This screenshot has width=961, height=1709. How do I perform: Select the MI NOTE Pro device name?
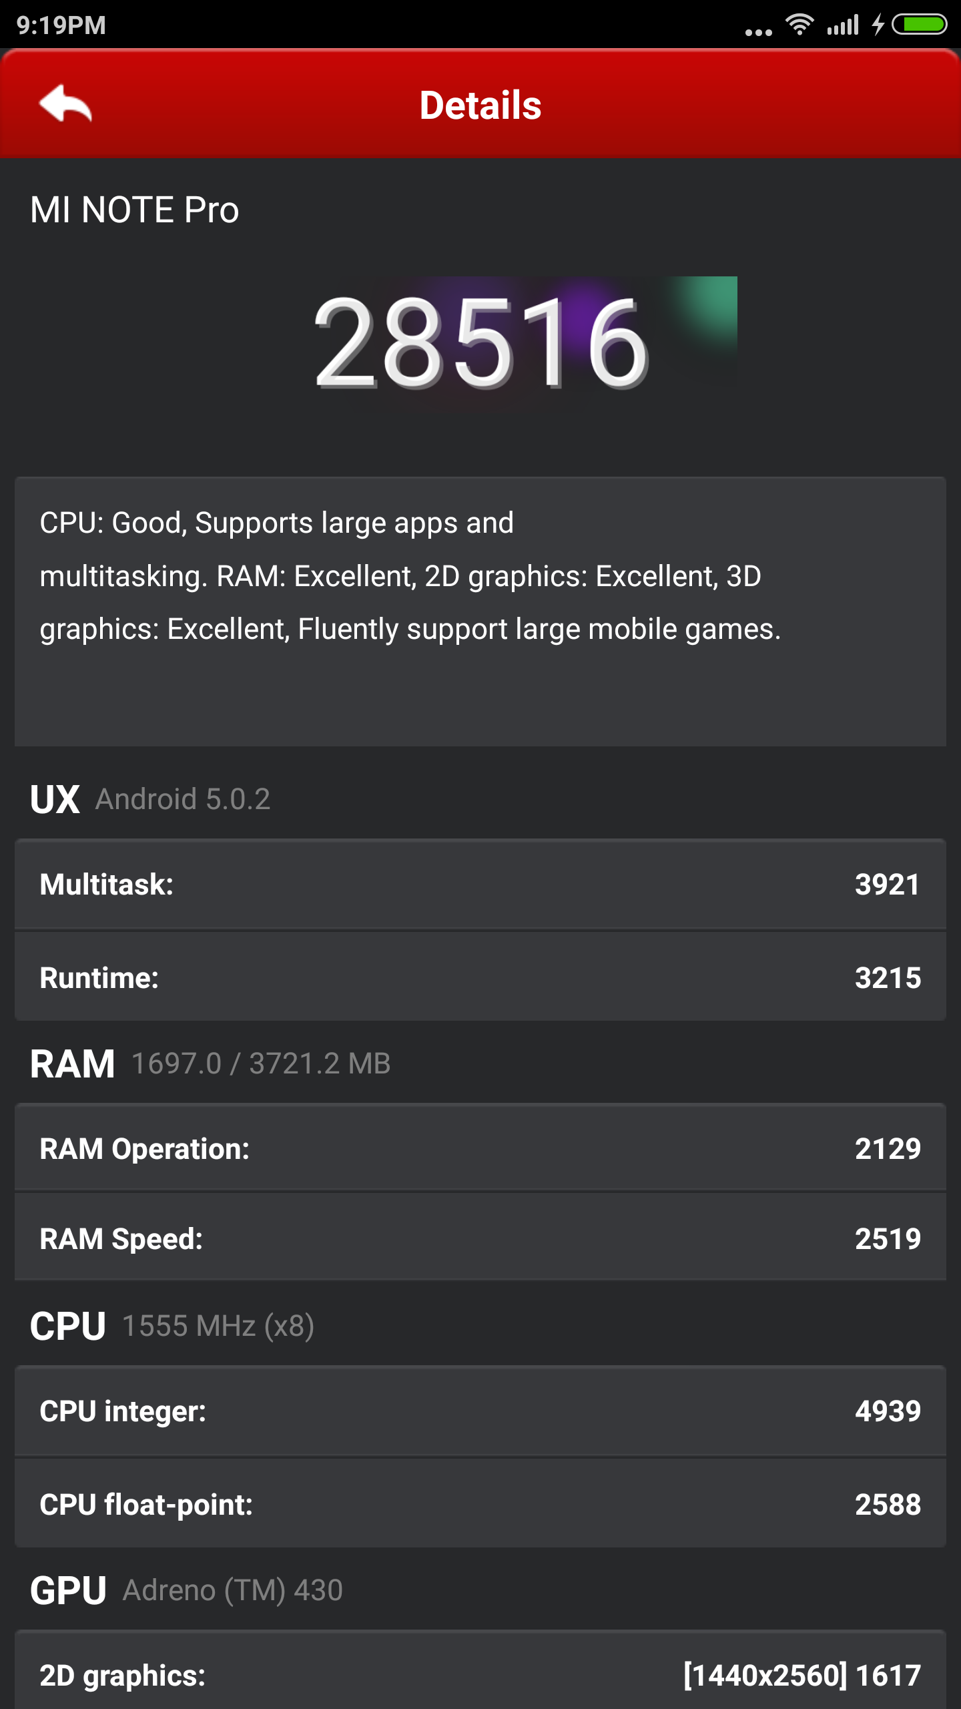[x=135, y=210]
